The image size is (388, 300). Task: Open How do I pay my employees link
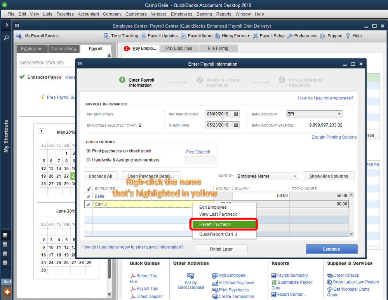(x=325, y=98)
